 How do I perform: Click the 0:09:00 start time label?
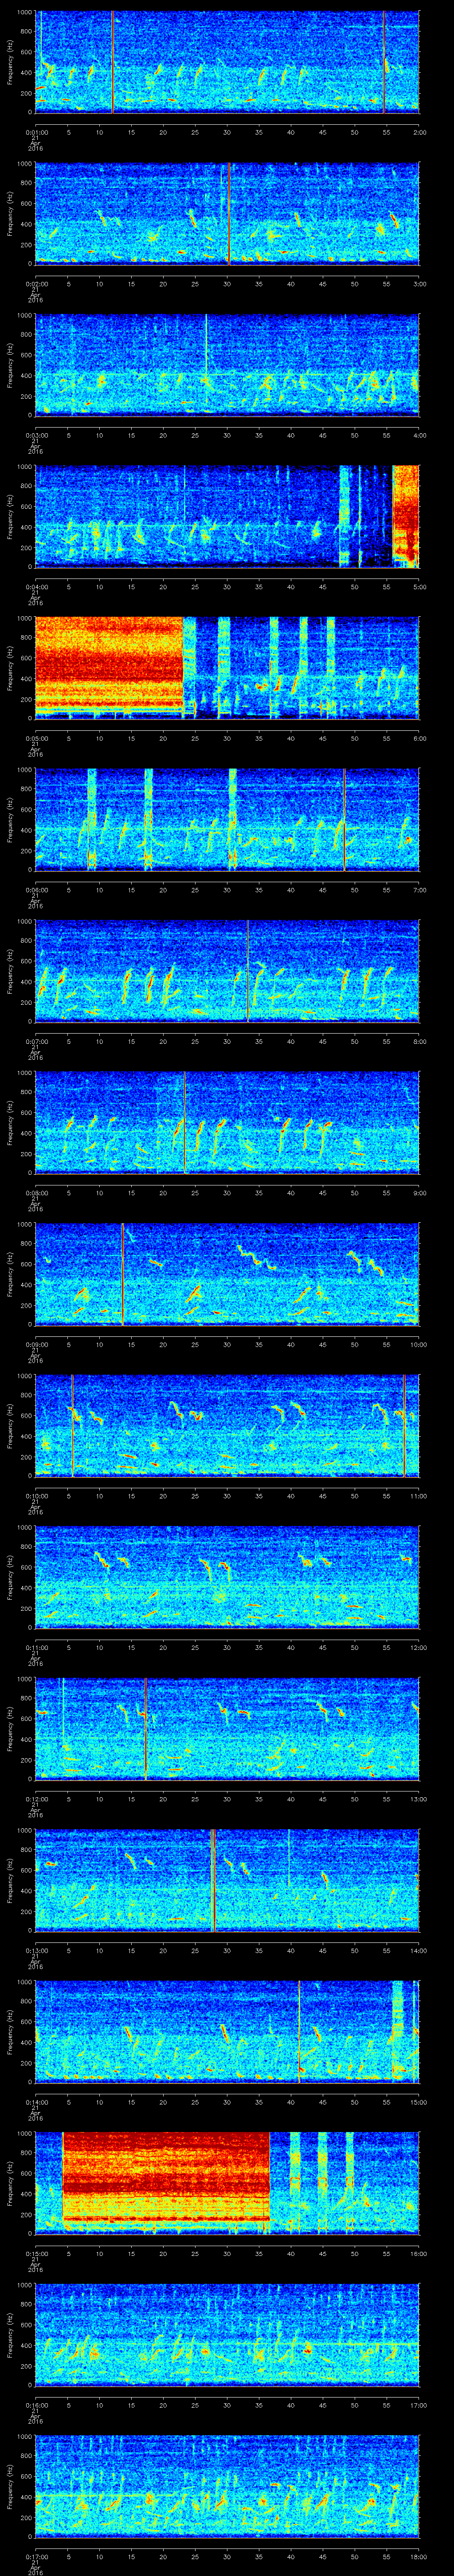[37, 1343]
